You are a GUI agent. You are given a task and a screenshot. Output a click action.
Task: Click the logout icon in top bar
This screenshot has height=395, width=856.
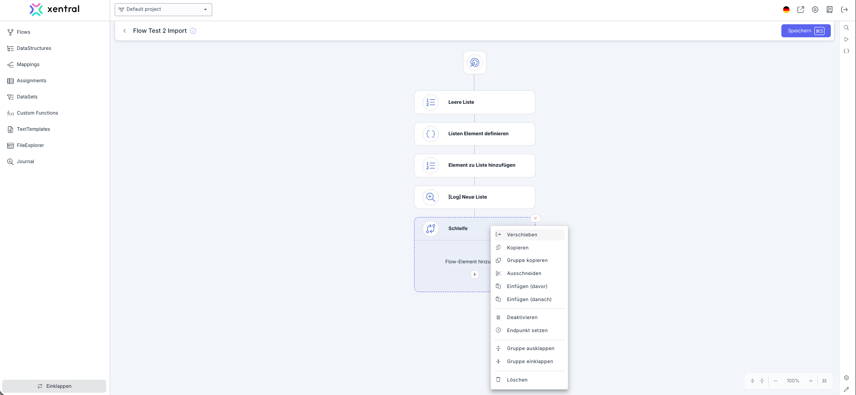coord(844,9)
